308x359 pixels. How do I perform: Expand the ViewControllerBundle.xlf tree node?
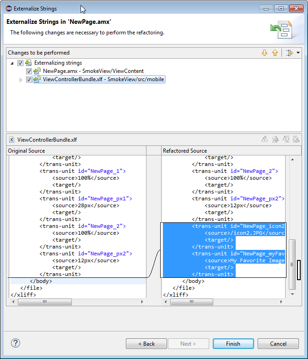click(21, 80)
